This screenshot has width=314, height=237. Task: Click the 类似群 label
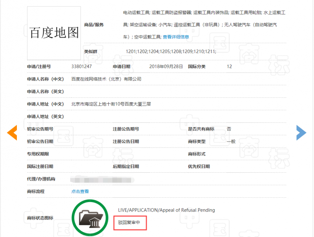(x=91, y=51)
